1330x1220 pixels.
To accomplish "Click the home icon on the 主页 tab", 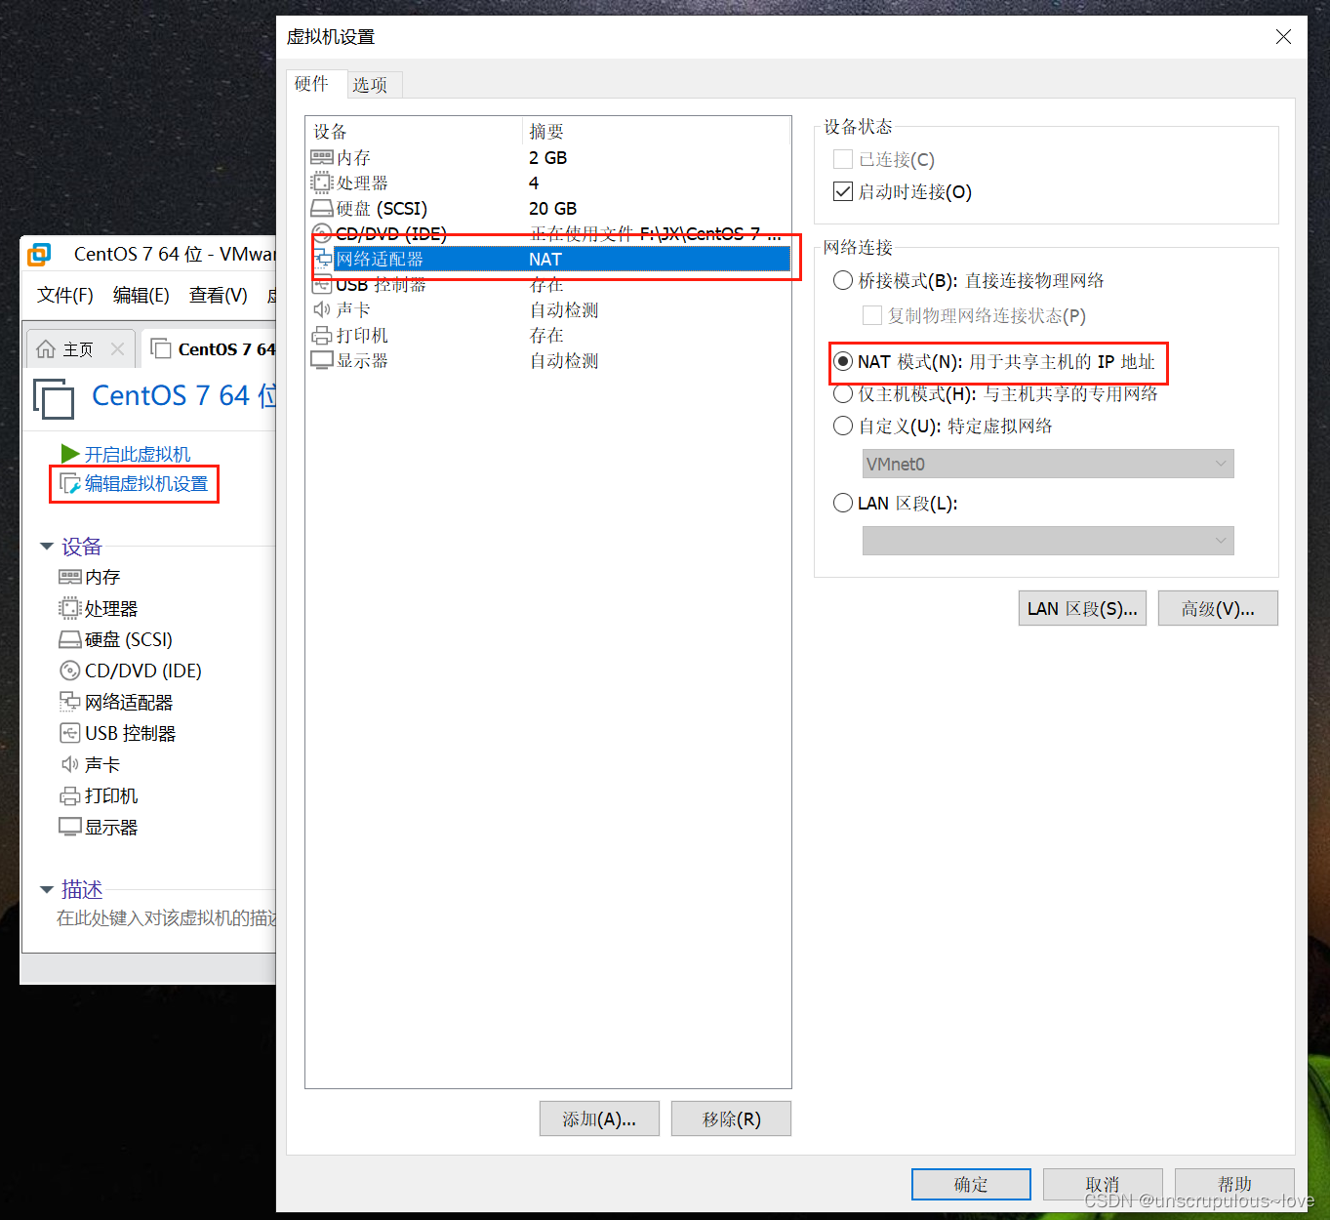I will (45, 348).
